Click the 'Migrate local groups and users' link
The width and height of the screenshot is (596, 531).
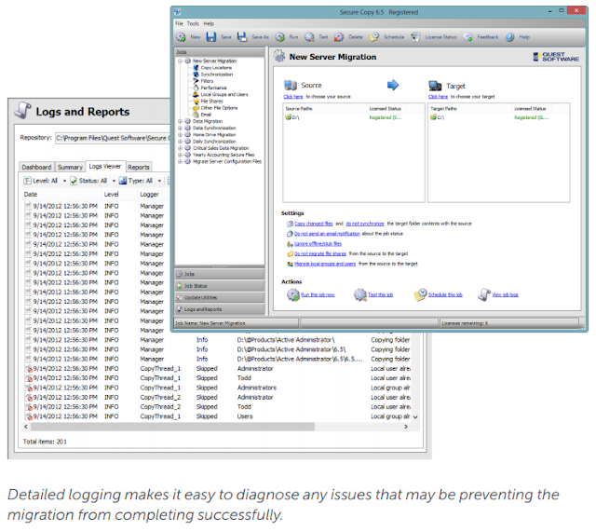[x=325, y=264]
